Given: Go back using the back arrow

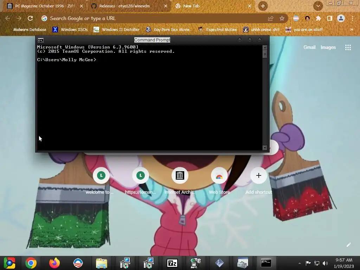Looking at the screenshot, I should click(8, 18).
